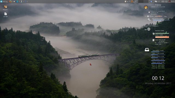Click the orange tray icon in top panel
The width and height of the screenshot is (175, 98).
coord(132,1)
